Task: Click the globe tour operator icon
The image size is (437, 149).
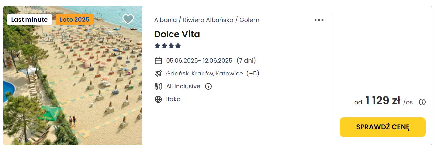Action: [158, 99]
